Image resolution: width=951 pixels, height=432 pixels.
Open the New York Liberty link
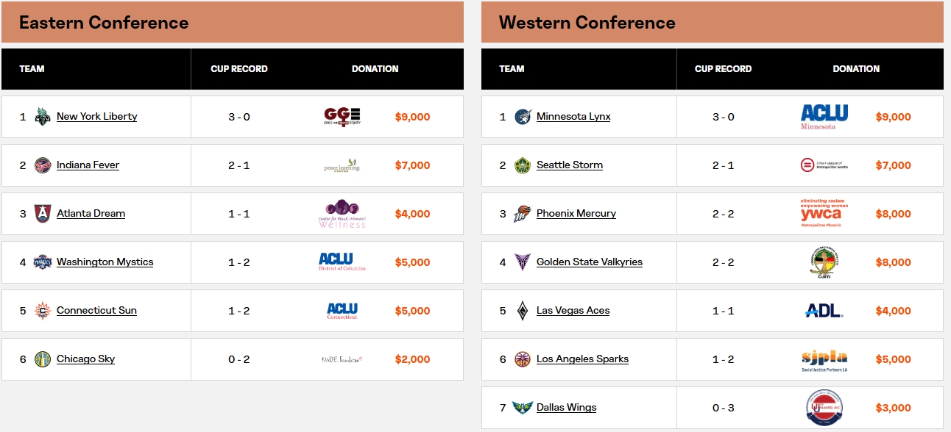click(96, 117)
